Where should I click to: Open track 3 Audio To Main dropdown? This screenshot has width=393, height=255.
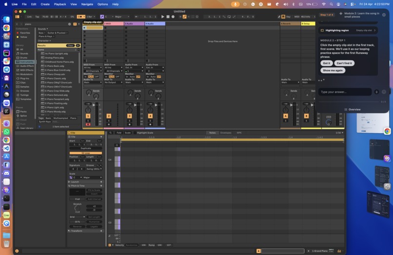click(x=134, y=82)
